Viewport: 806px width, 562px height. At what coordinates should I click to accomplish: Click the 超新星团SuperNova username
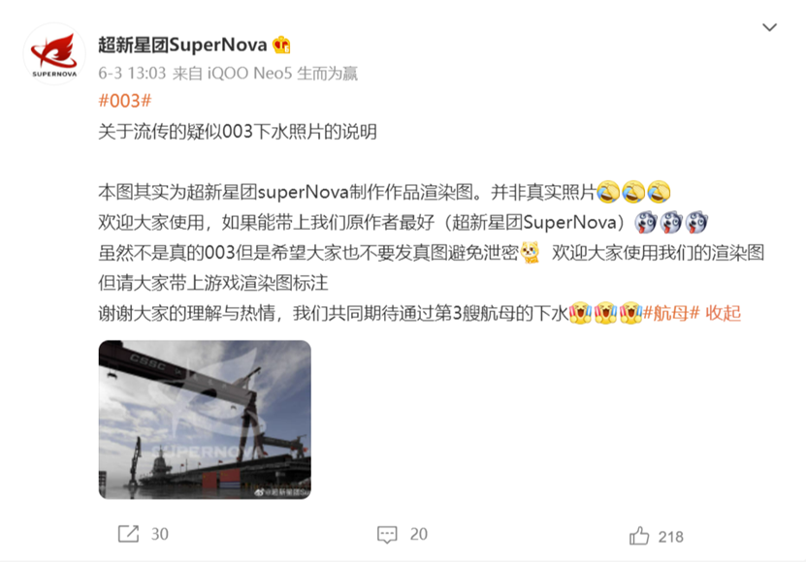tap(183, 45)
